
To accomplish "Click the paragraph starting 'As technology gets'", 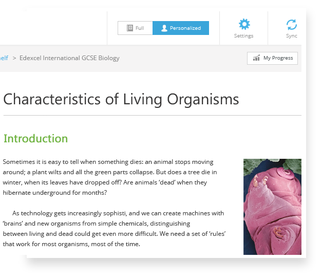I will click(x=114, y=229).
